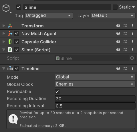Expand the Transform component foldout
Image resolution: width=137 pixels, height=132 pixels.
pyautogui.click(x=4, y=26)
